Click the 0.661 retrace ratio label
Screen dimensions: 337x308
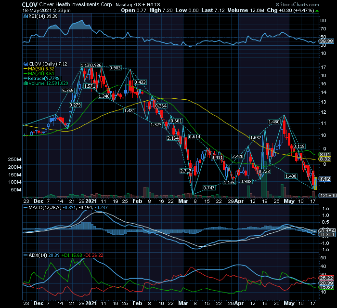pyautogui.click(x=176, y=121)
